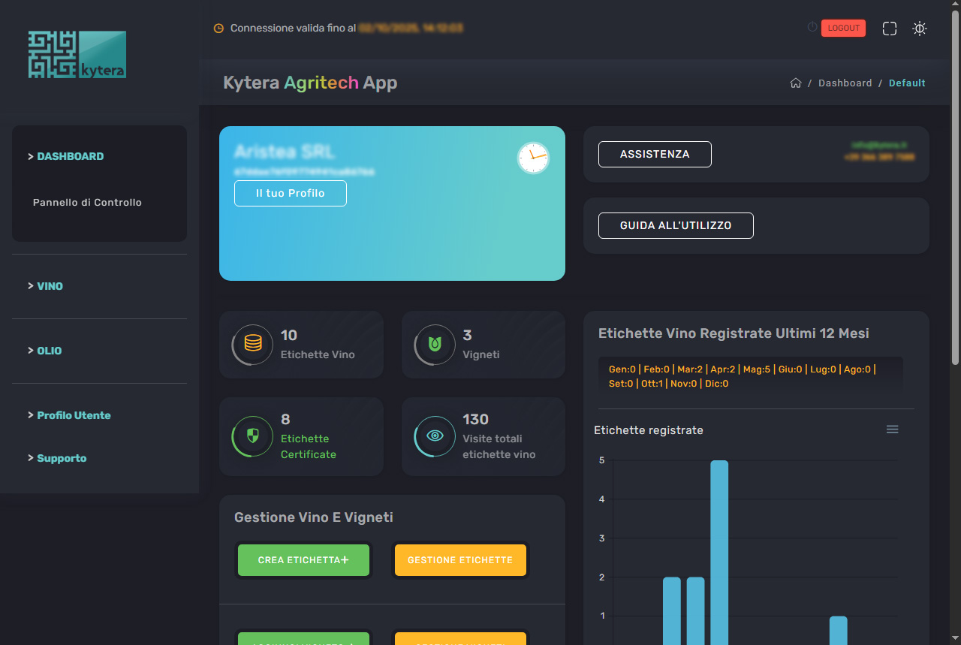Open Pannello di Controllo menu item
Image resolution: width=961 pixels, height=645 pixels.
87,203
